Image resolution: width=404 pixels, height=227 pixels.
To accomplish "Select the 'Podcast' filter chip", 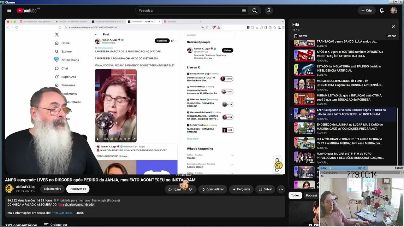I will tap(311, 195).
